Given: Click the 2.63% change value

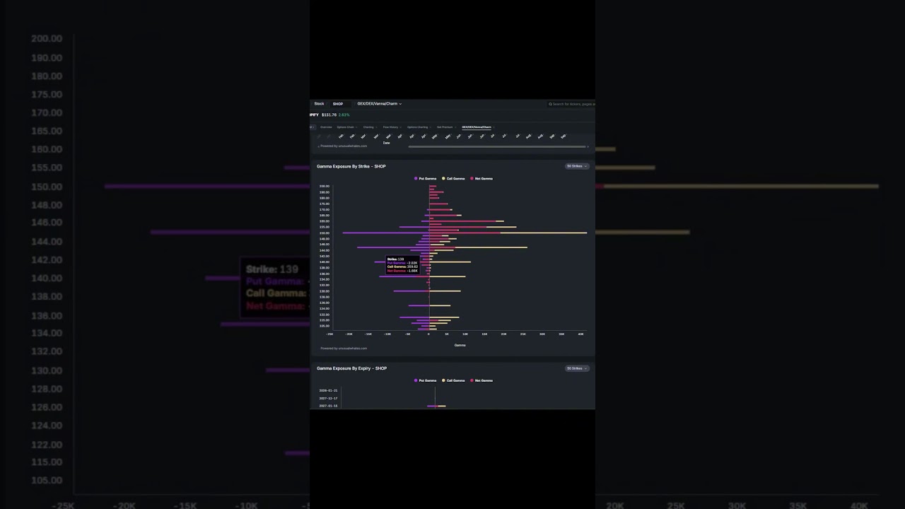Looking at the screenshot, I should (x=344, y=115).
